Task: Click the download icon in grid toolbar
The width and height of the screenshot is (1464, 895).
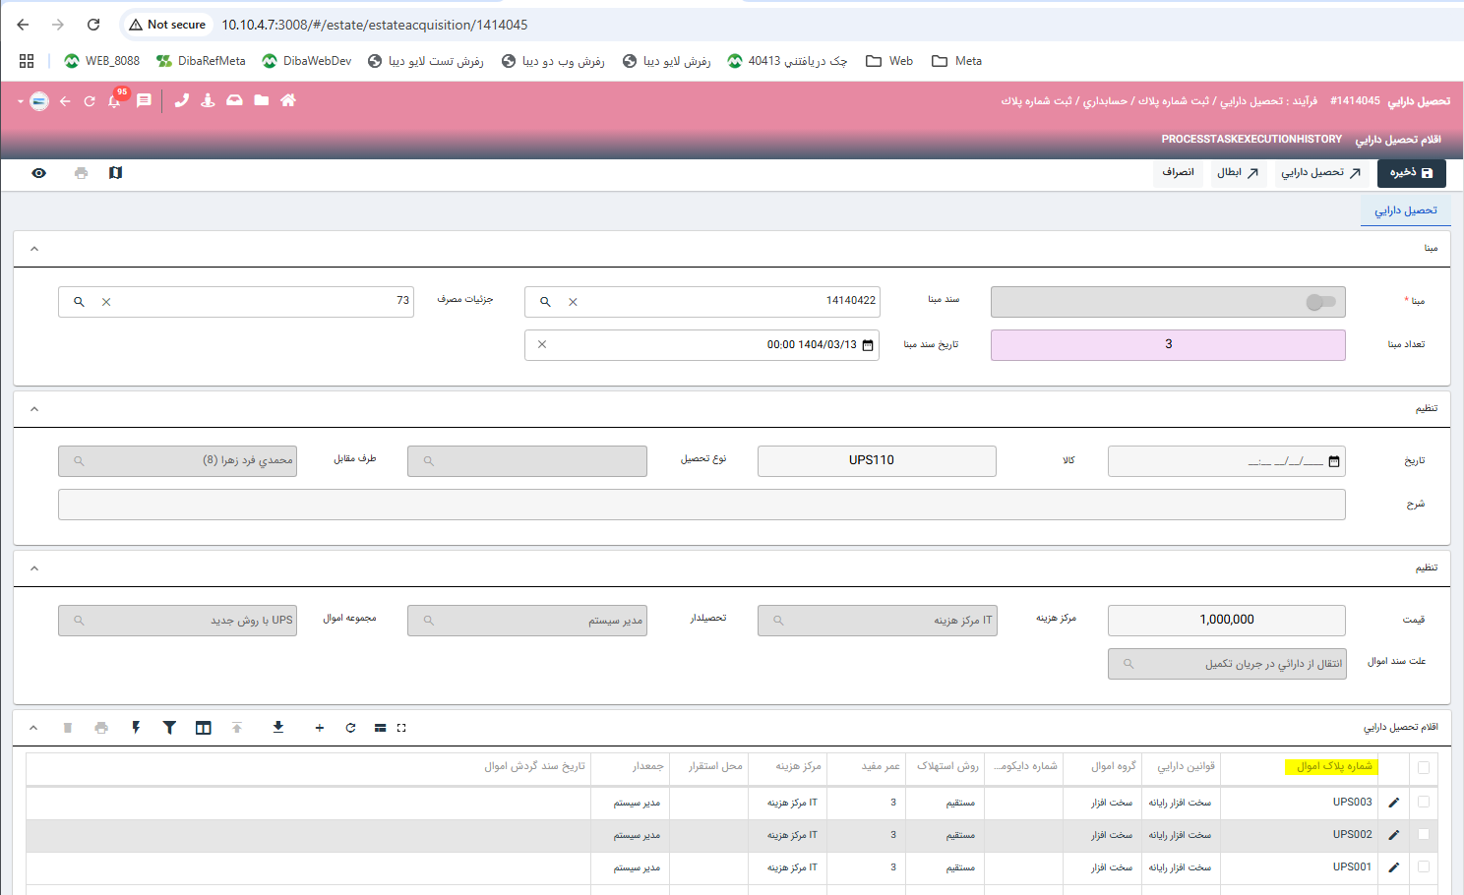Action: (278, 728)
